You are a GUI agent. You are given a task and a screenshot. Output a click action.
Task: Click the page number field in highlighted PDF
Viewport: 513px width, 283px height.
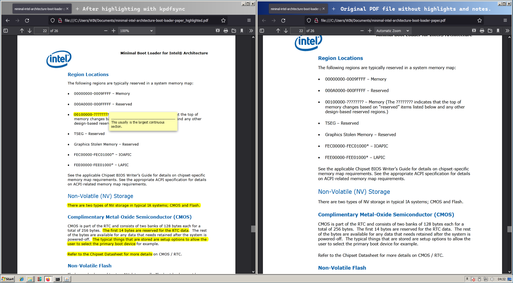click(x=41, y=31)
